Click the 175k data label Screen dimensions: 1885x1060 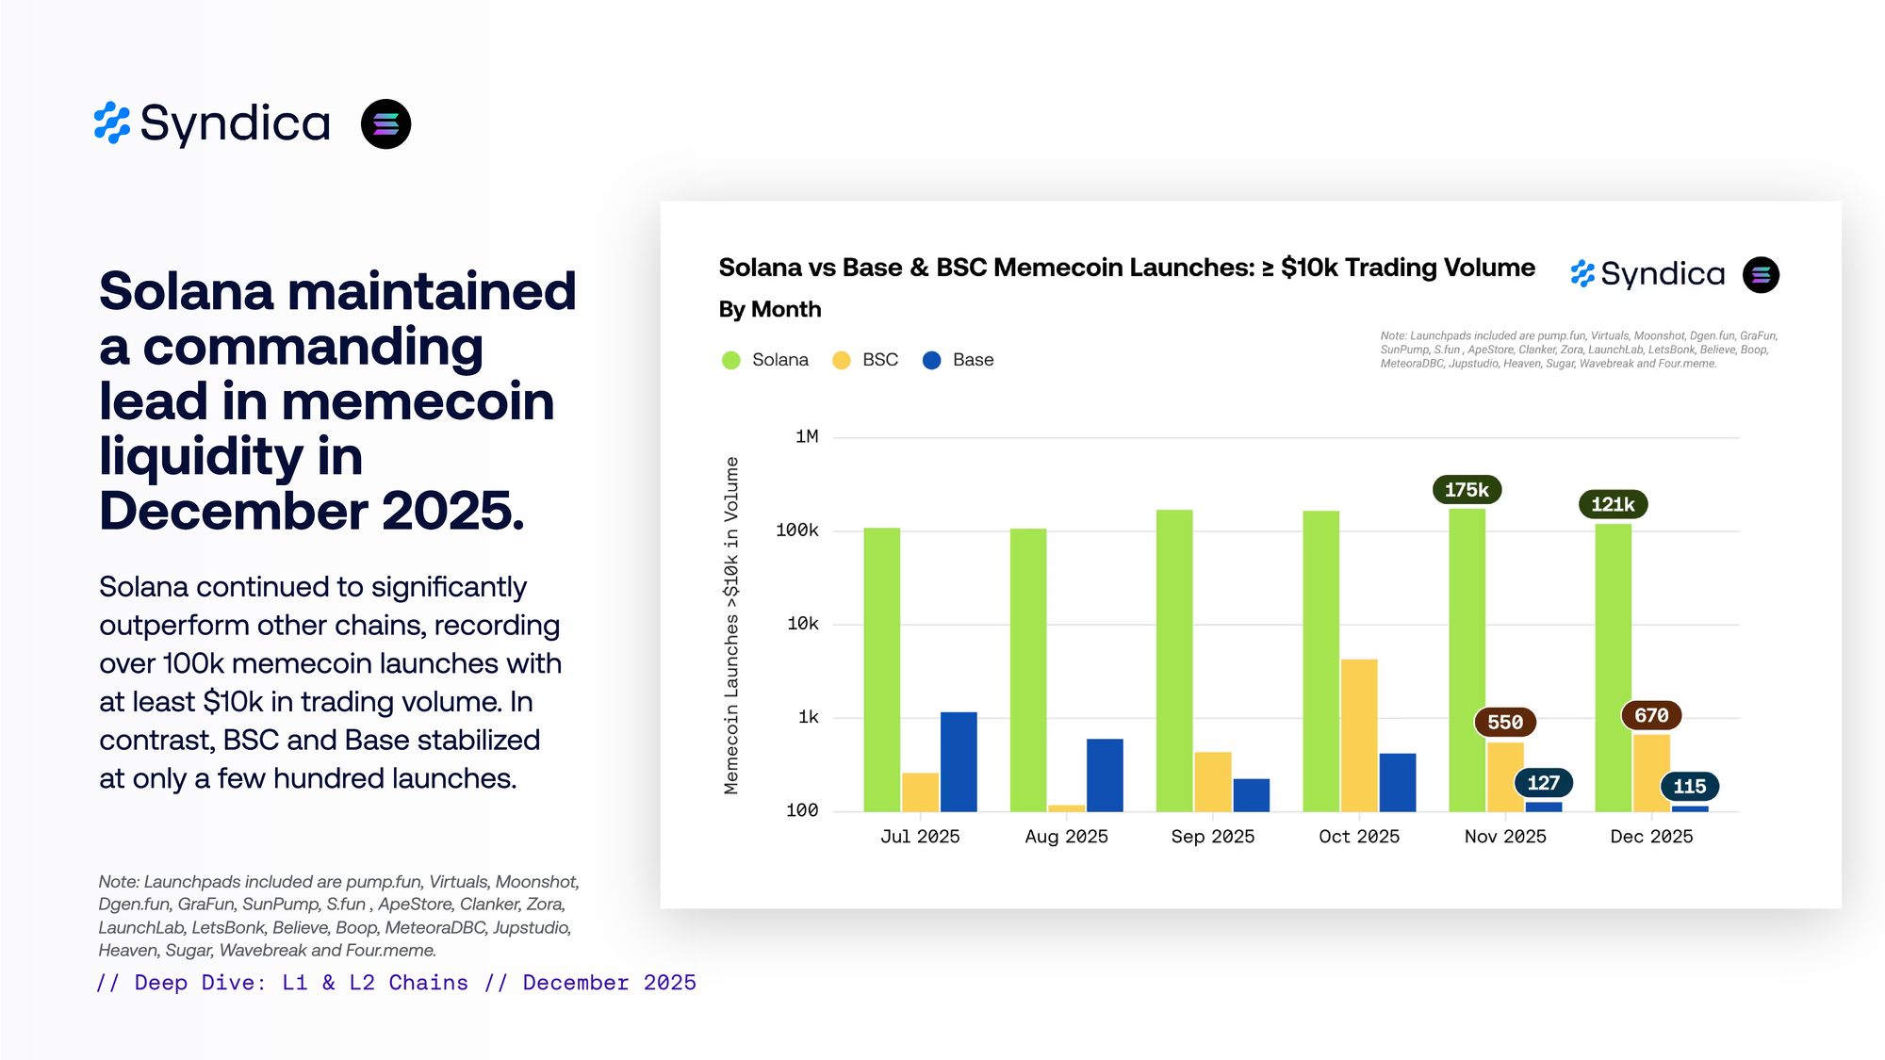[1467, 490]
